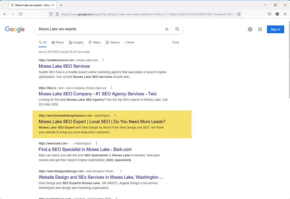Reload the current page
Screen dimensions: 290x199
[x=20, y=14]
